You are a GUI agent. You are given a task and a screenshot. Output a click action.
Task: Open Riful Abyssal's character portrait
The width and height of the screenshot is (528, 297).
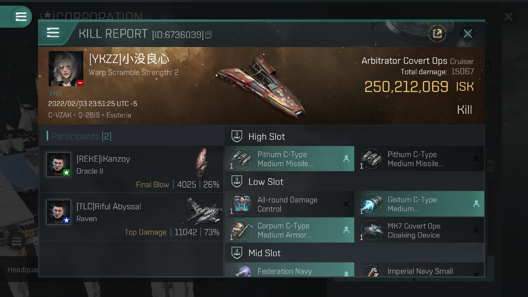(x=59, y=212)
